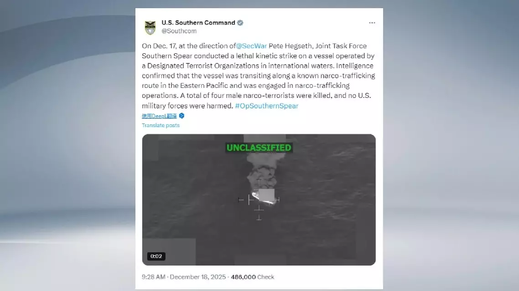The height and width of the screenshot is (291, 519).
Task: Click the December 18, 2025 date
Action: coord(198,277)
